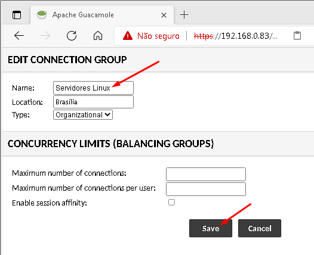Focus the maximum connections per user field
Image resolution: width=314 pixels, height=255 pixels.
(x=206, y=189)
